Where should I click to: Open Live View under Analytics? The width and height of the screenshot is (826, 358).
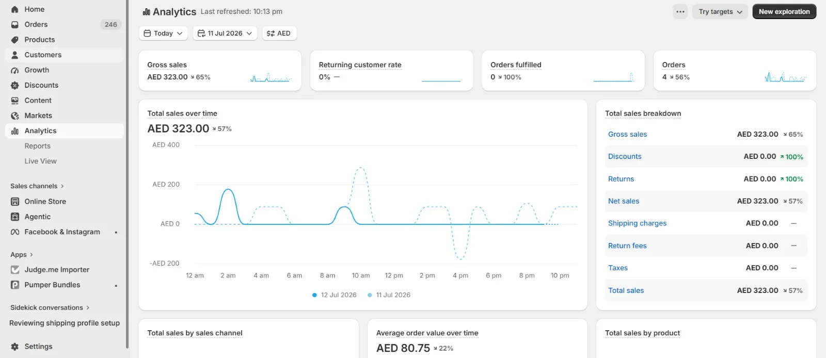tap(41, 161)
